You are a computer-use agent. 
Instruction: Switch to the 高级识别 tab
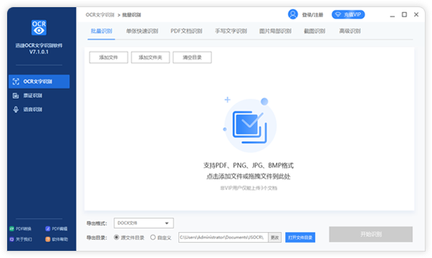pos(350,31)
